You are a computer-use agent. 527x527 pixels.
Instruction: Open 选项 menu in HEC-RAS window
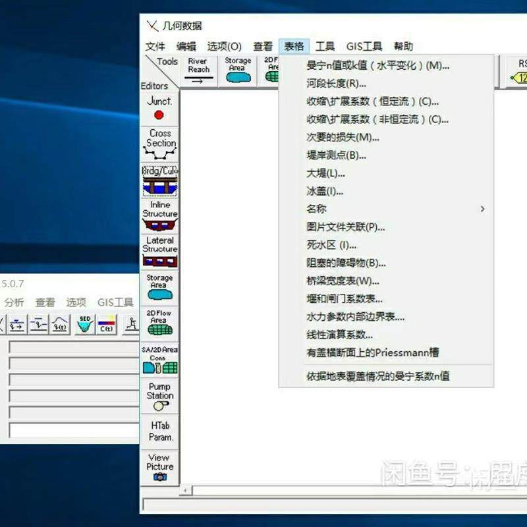[76, 302]
